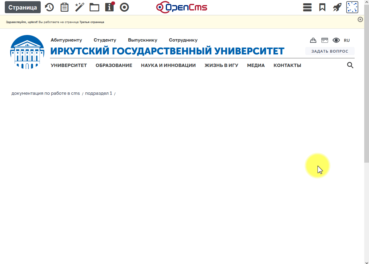The image size is (369, 264).
Task: Click the ЗАДАТЬ ВОПРОС button
Action: [330, 51]
